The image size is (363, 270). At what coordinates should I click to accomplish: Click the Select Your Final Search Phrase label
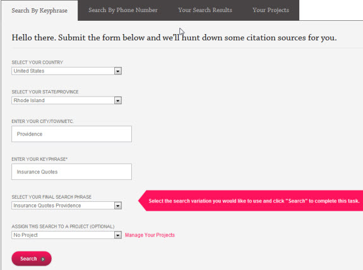[52, 197]
